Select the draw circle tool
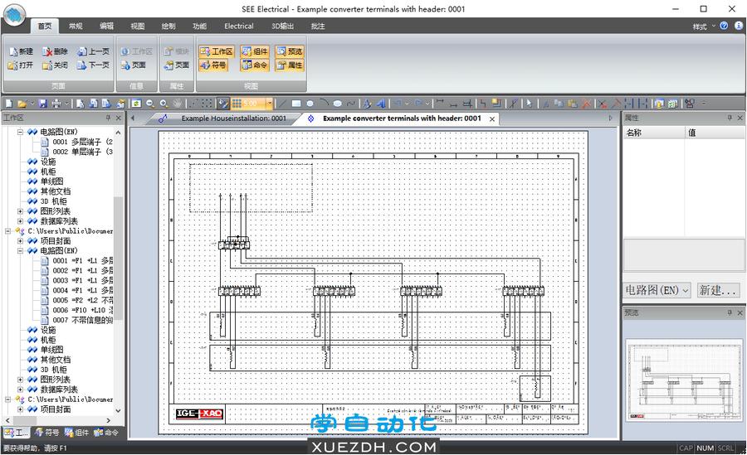Viewport: 747px width, 455px height. pos(310,104)
